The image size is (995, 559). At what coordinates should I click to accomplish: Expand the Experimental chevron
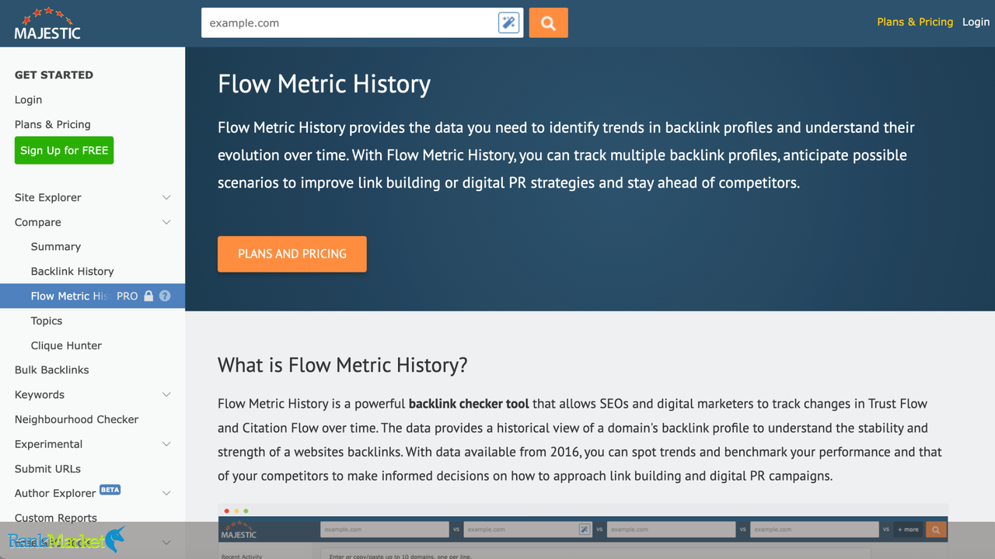166,444
